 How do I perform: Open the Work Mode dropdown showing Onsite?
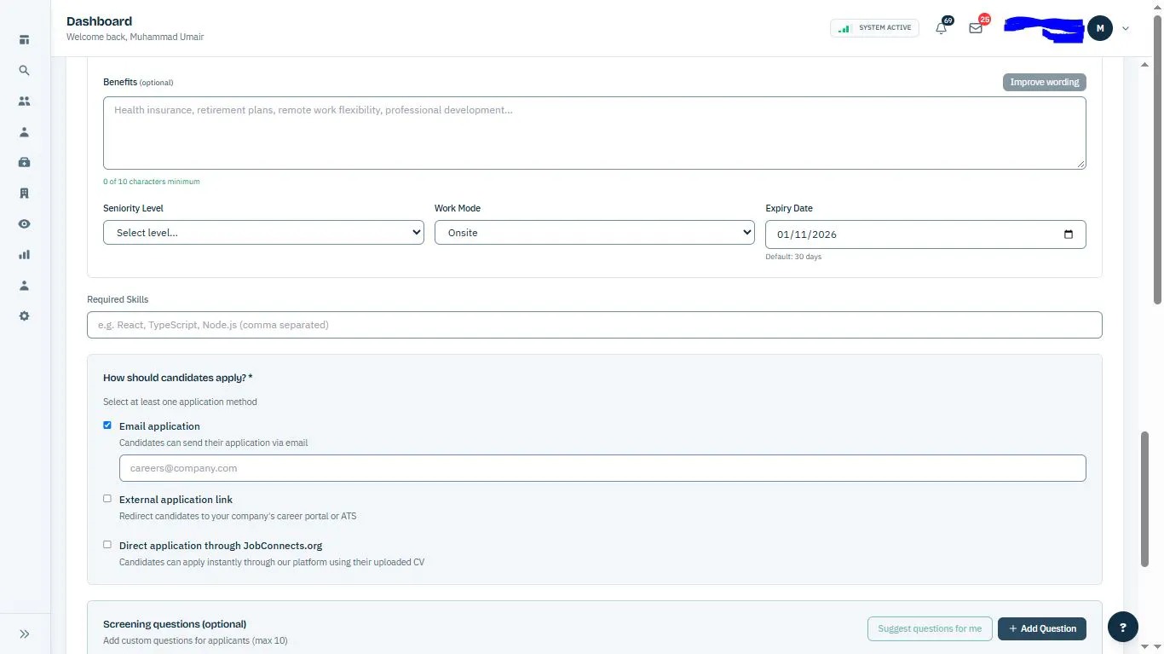[595, 233]
